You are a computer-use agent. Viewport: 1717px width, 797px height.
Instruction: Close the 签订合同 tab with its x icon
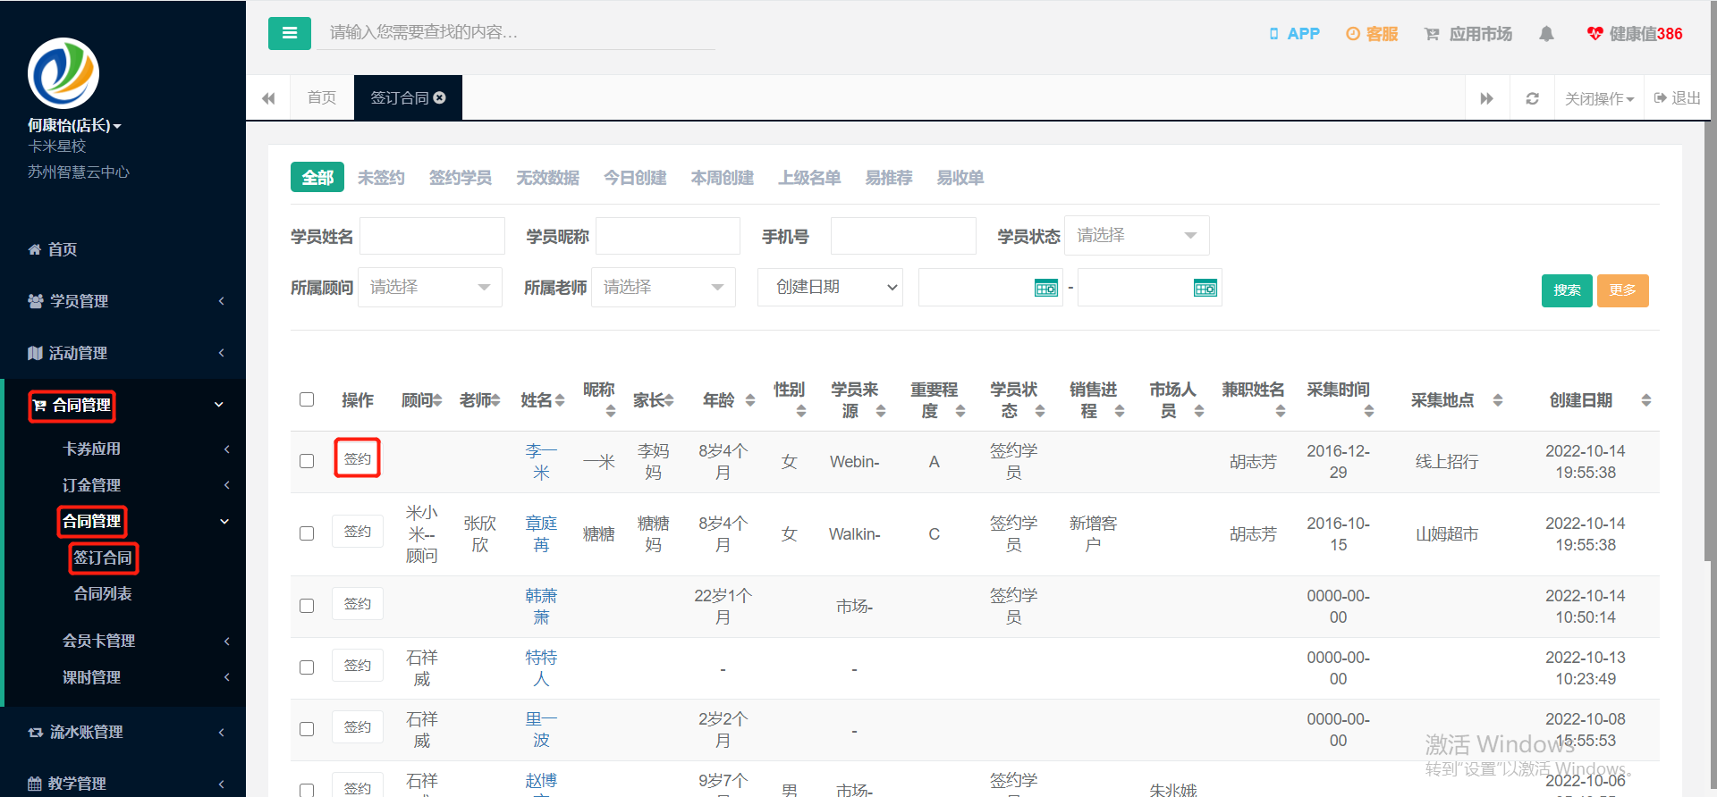pos(440,97)
